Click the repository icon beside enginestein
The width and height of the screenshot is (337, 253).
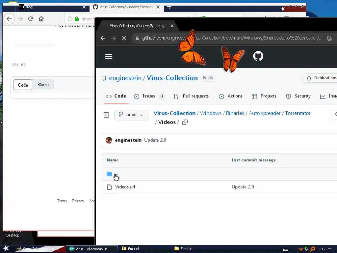click(x=104, y=78)
